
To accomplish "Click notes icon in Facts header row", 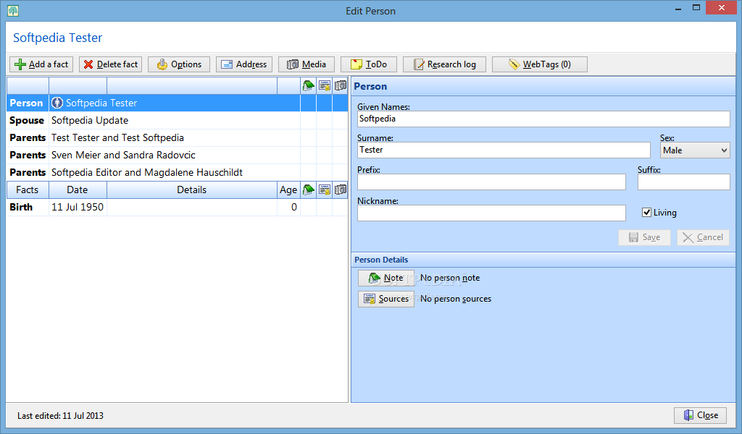I will (309, 190).
